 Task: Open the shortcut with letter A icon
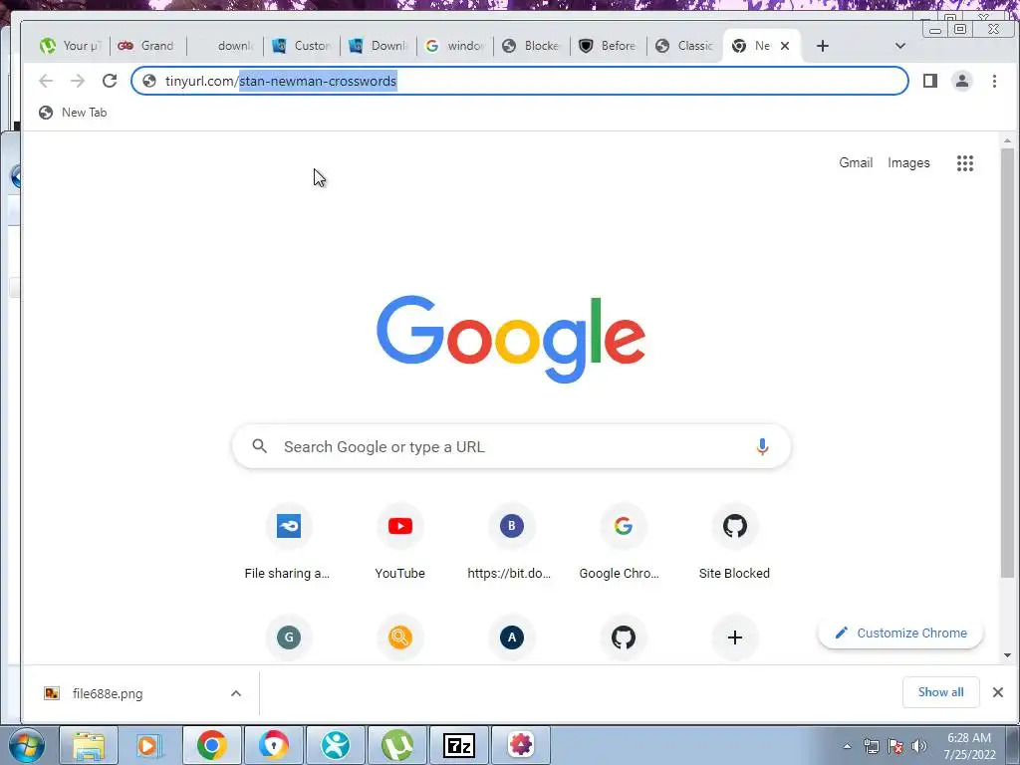(x=511, y=637)
